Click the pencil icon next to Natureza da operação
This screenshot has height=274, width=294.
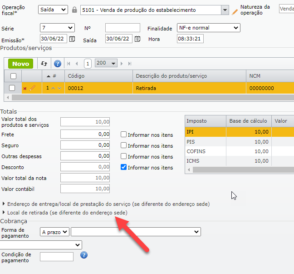click(x=235, y=11)
